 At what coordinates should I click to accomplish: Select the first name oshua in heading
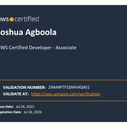(11, 32)
